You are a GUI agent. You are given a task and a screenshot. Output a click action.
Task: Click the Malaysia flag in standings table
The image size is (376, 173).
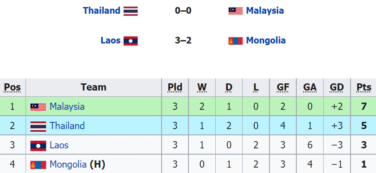pos(38,107)
